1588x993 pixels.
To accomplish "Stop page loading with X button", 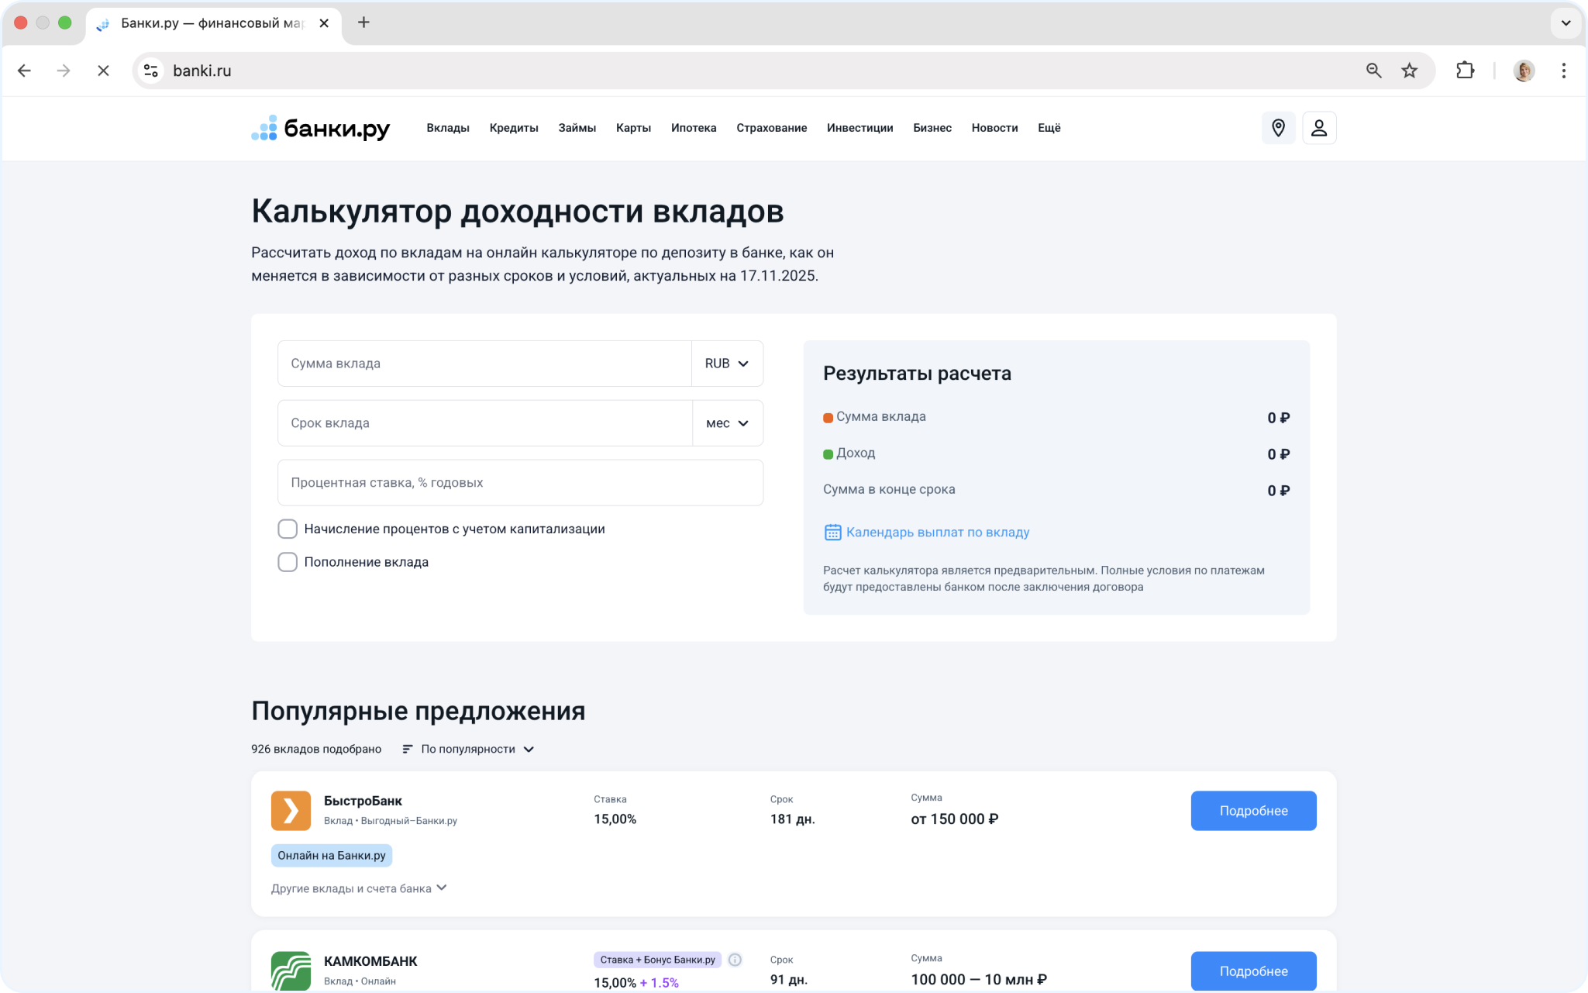I will 103,71.
